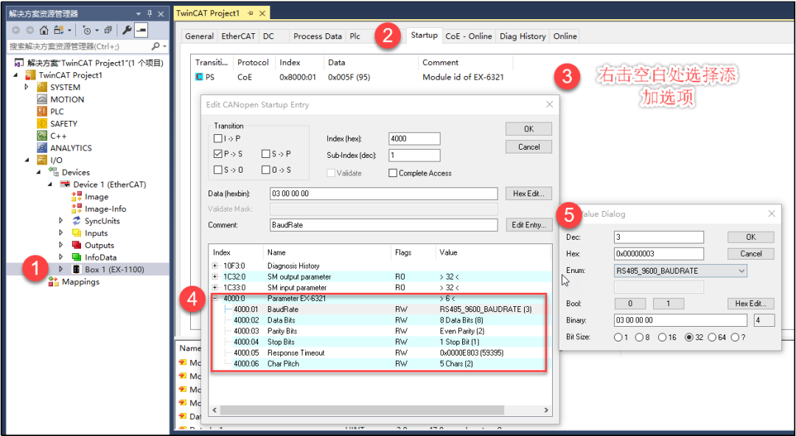796x436 pixels.
Task: Uncheck the P -> S transition checkbox
Action: tap(217, 154)
